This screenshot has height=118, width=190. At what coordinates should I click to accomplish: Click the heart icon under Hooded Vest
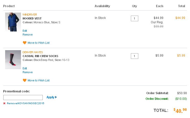click(x=25, y=43)
